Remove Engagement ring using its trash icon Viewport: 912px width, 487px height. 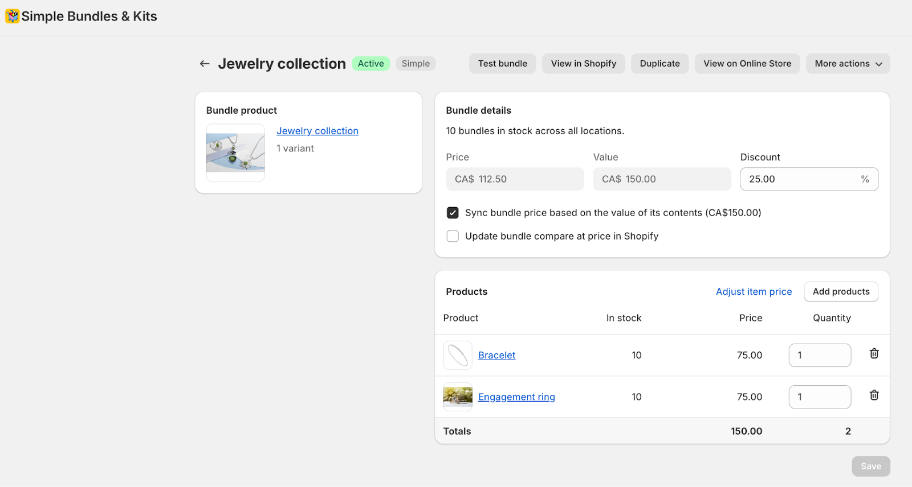pos(874,395)
